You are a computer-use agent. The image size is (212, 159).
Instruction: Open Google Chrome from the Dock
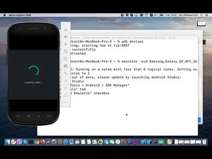tap(37, 142)
